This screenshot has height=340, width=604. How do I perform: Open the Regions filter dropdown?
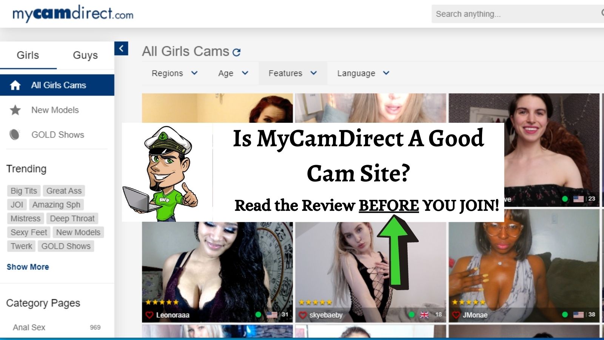click(x=174, y=73)
